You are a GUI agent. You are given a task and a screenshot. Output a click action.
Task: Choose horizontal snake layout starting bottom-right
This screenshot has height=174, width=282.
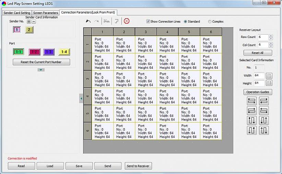coord(264,110)
